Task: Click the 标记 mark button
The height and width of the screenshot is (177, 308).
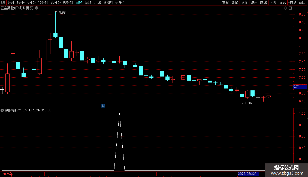Action: (282, 2)
